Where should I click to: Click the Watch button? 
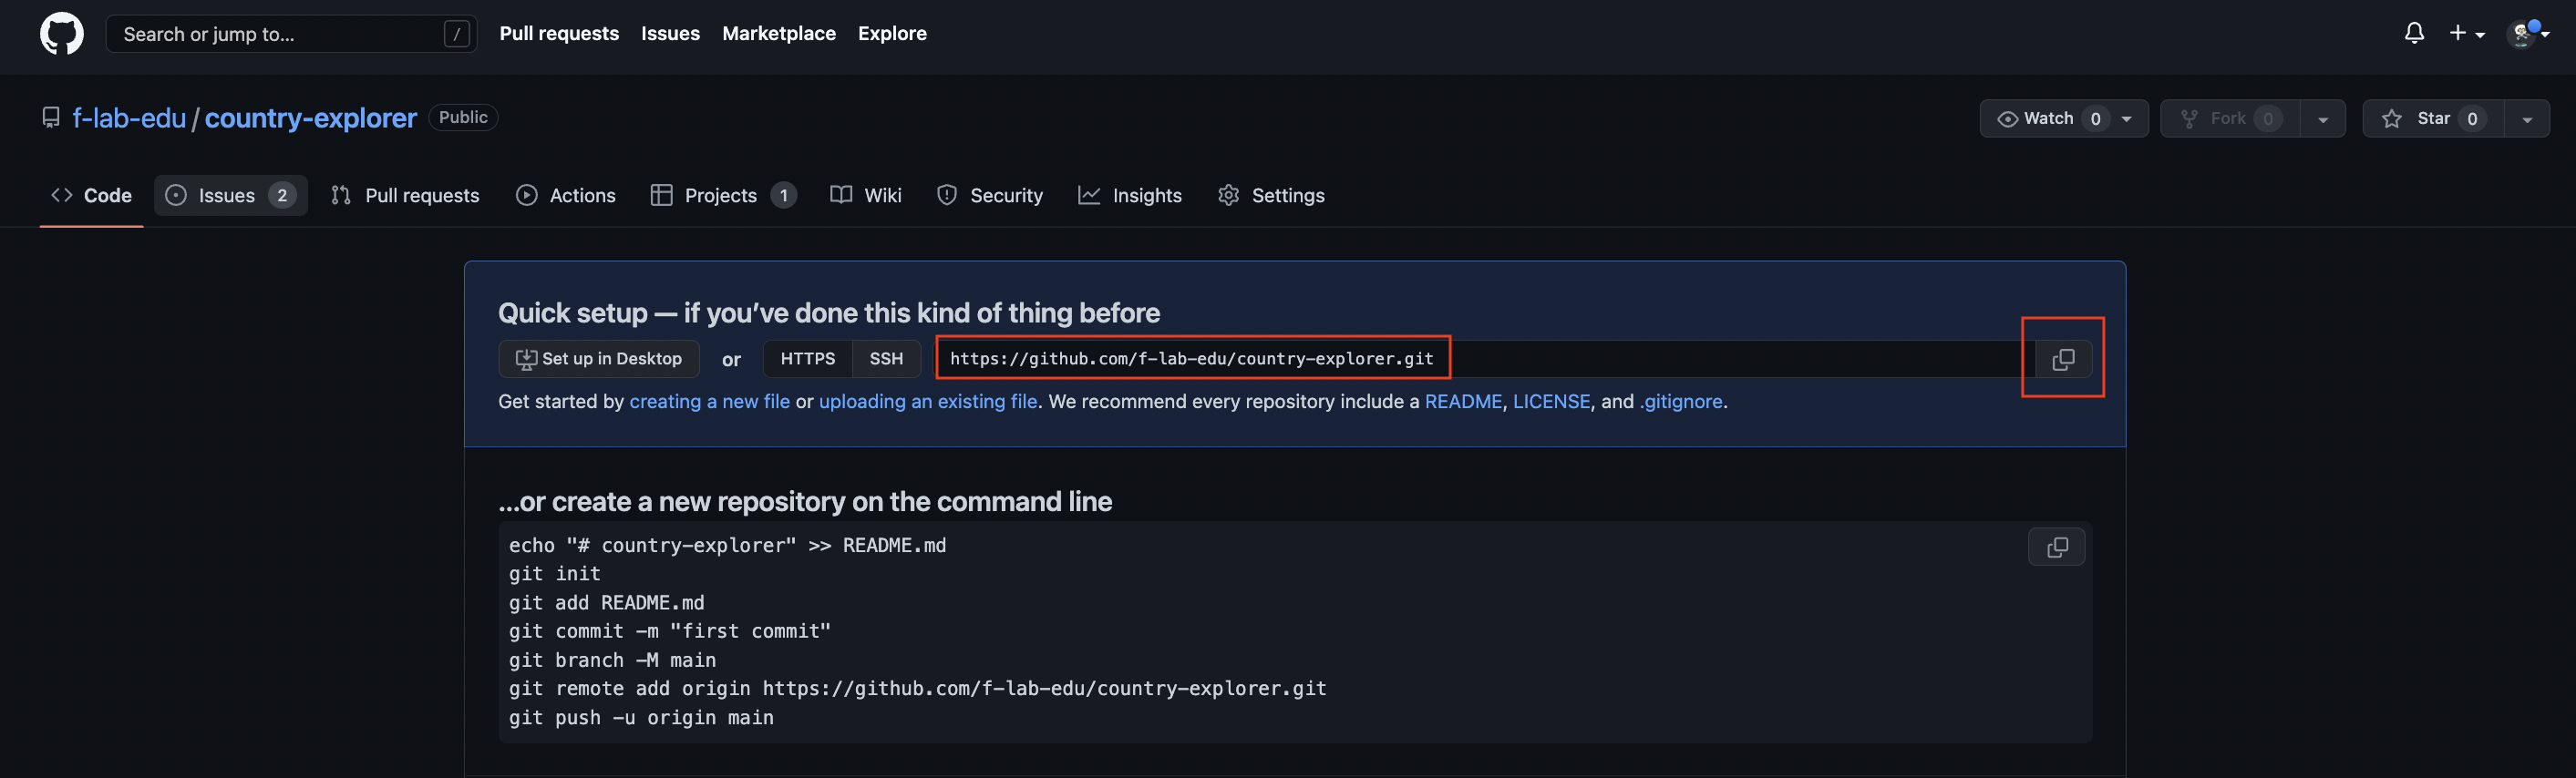tap(2064, 119)
